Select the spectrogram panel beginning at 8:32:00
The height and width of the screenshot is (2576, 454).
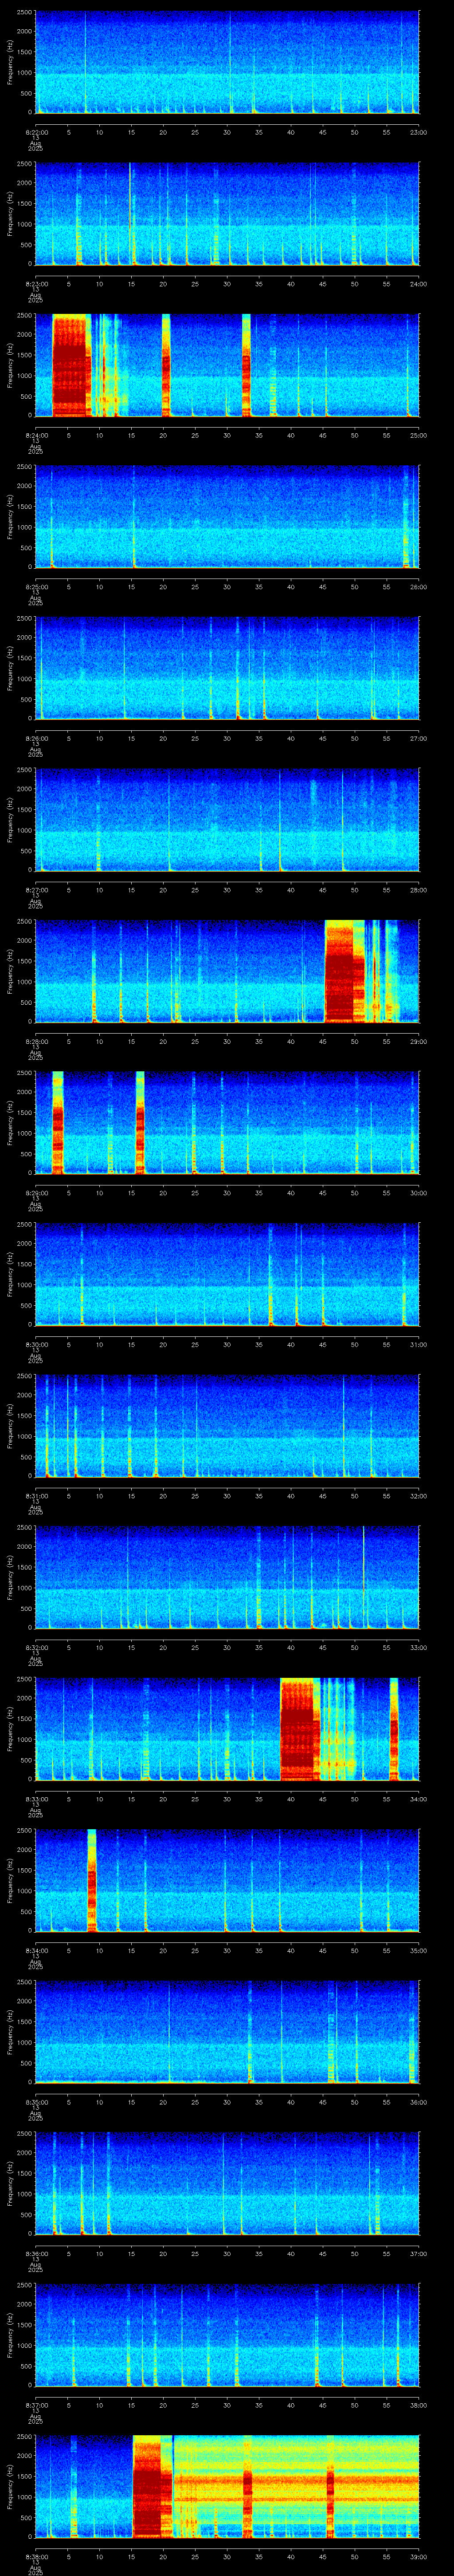click(227, 1577)
